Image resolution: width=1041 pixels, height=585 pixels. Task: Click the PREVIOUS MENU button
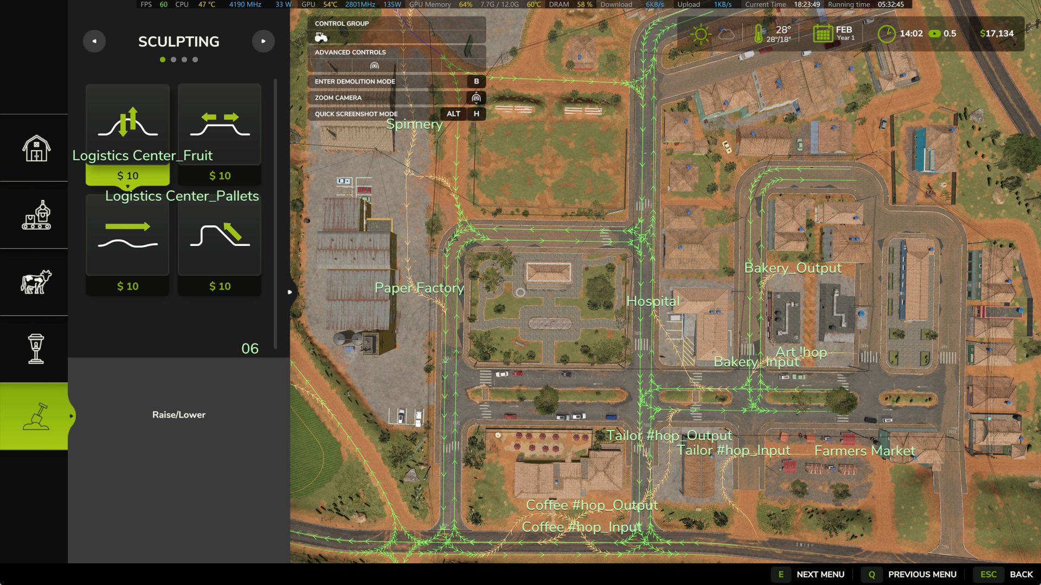click(910, 574)
